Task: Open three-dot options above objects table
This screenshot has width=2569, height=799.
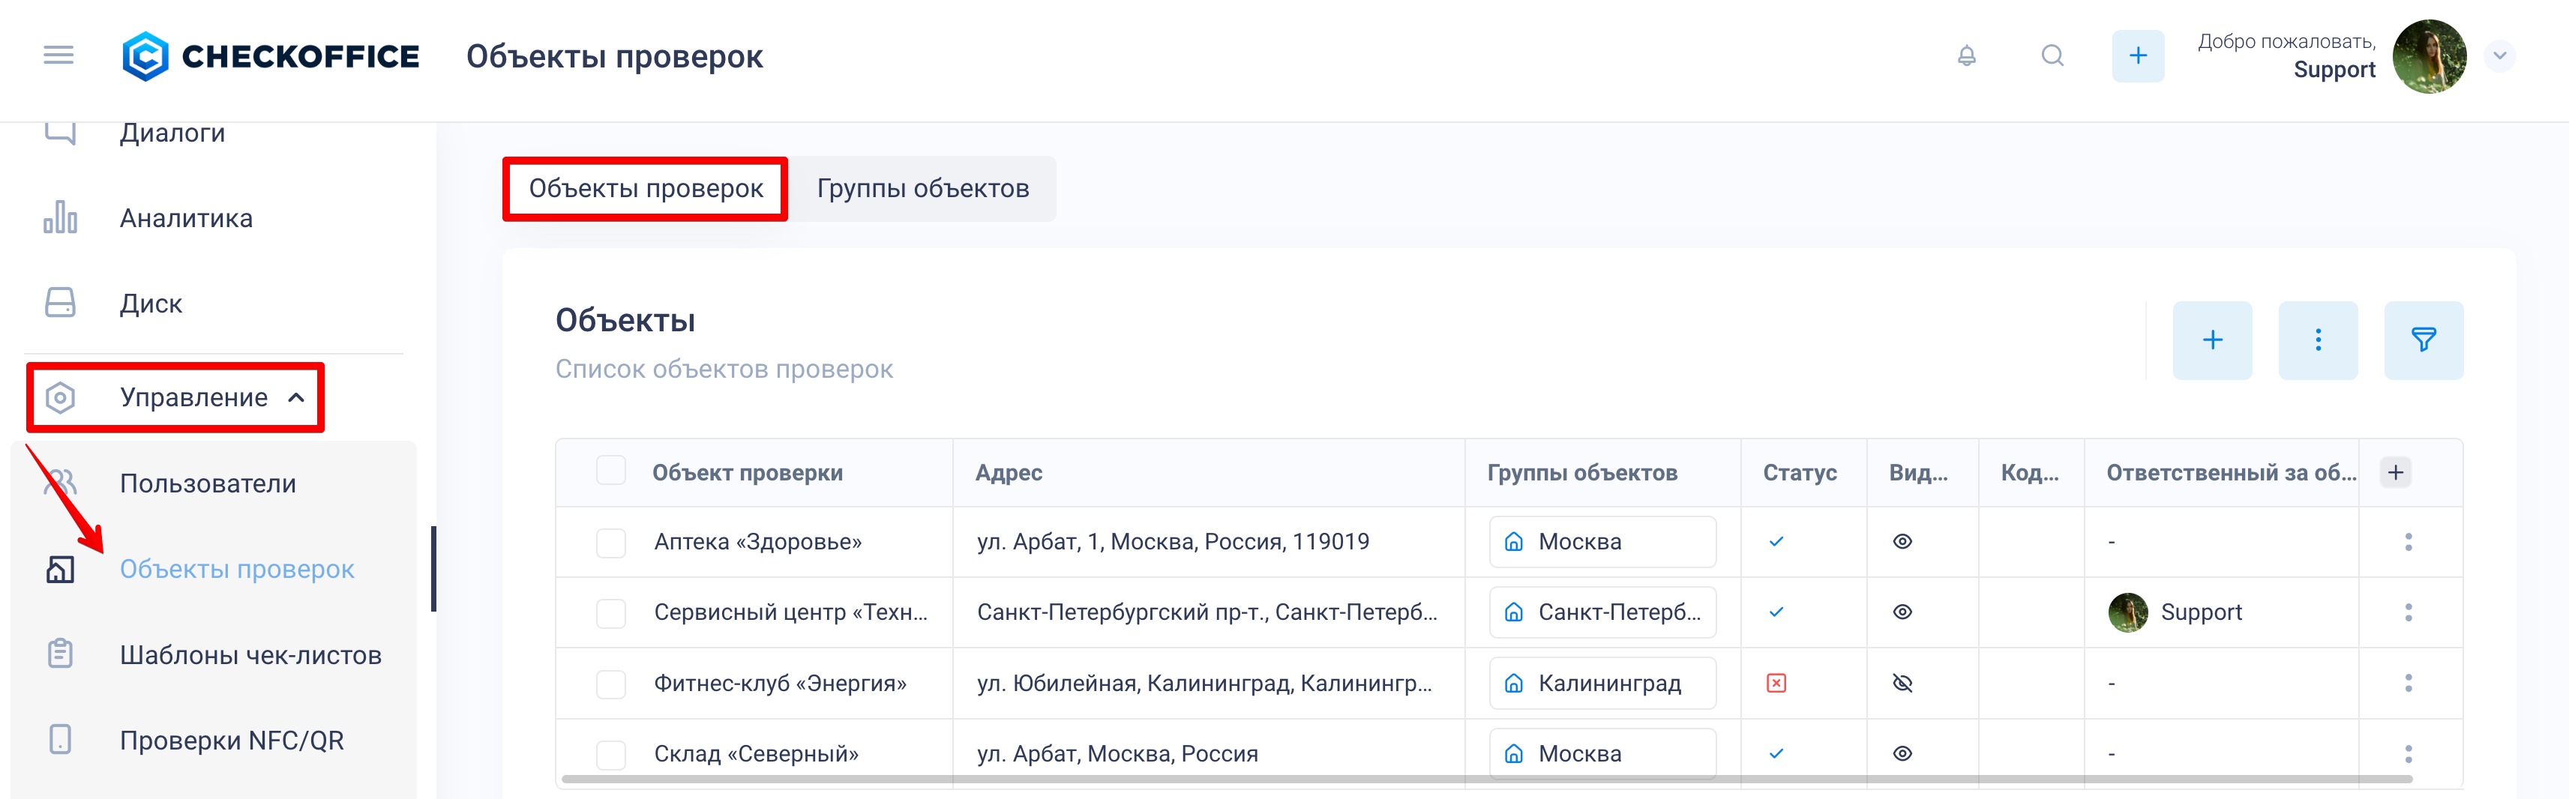Action: 2317,340
